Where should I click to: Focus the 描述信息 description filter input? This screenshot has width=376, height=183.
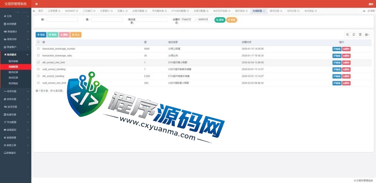tap(152, 20)
